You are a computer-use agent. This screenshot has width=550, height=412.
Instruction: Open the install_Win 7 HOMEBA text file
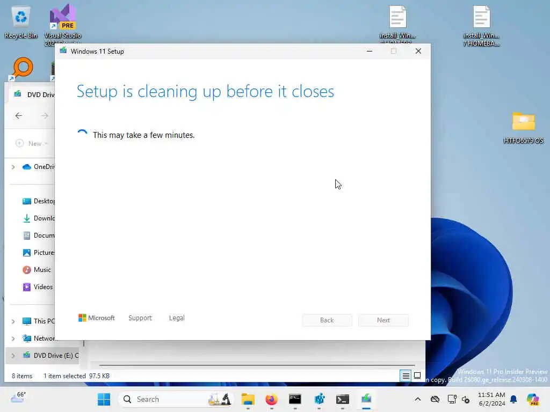point(481,26)
